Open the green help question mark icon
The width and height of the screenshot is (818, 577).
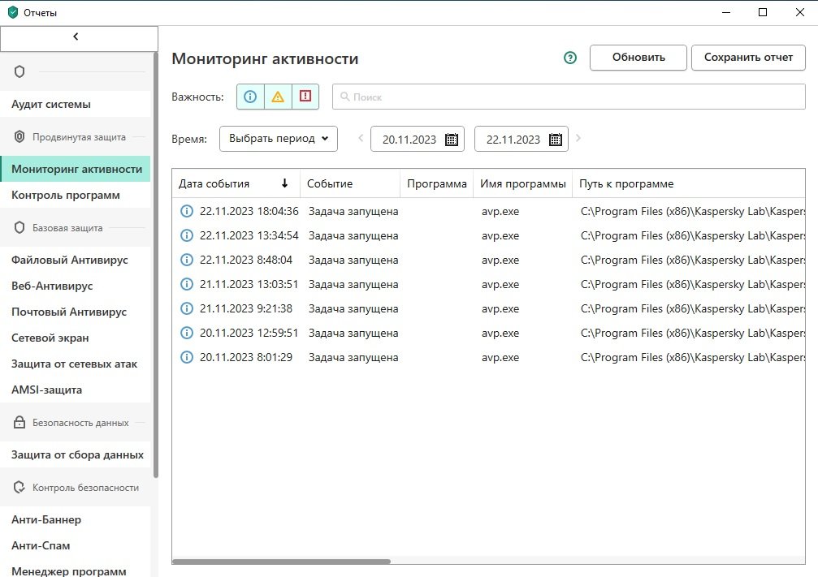[x=570, y=58]
